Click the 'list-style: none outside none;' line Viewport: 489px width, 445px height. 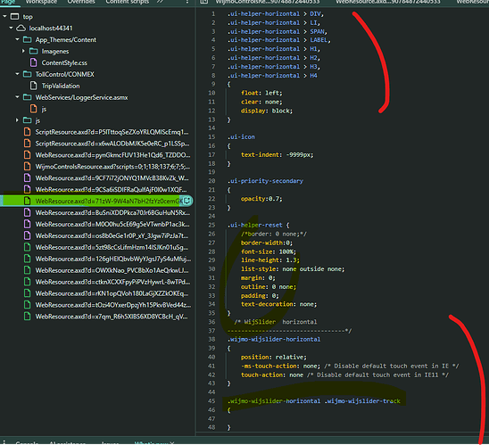(293, 269)
